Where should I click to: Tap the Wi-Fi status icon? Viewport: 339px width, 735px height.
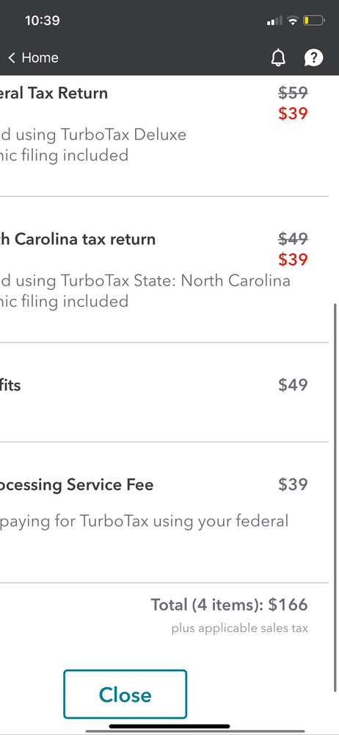click(x=294, y=21)
